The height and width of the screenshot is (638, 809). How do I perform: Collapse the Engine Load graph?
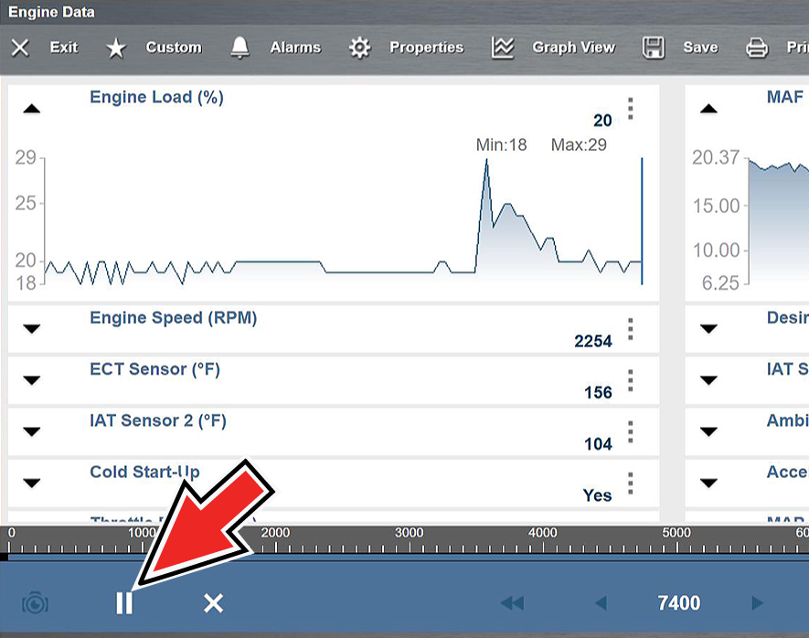tap(32, 109)
